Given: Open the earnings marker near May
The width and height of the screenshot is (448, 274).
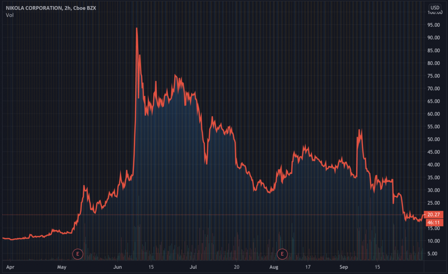Looking at the screenshot, I should click(77, 254).
